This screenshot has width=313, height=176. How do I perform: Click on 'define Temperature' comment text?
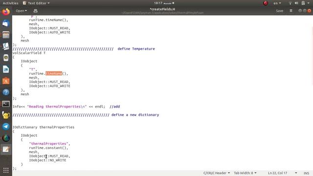136,49
